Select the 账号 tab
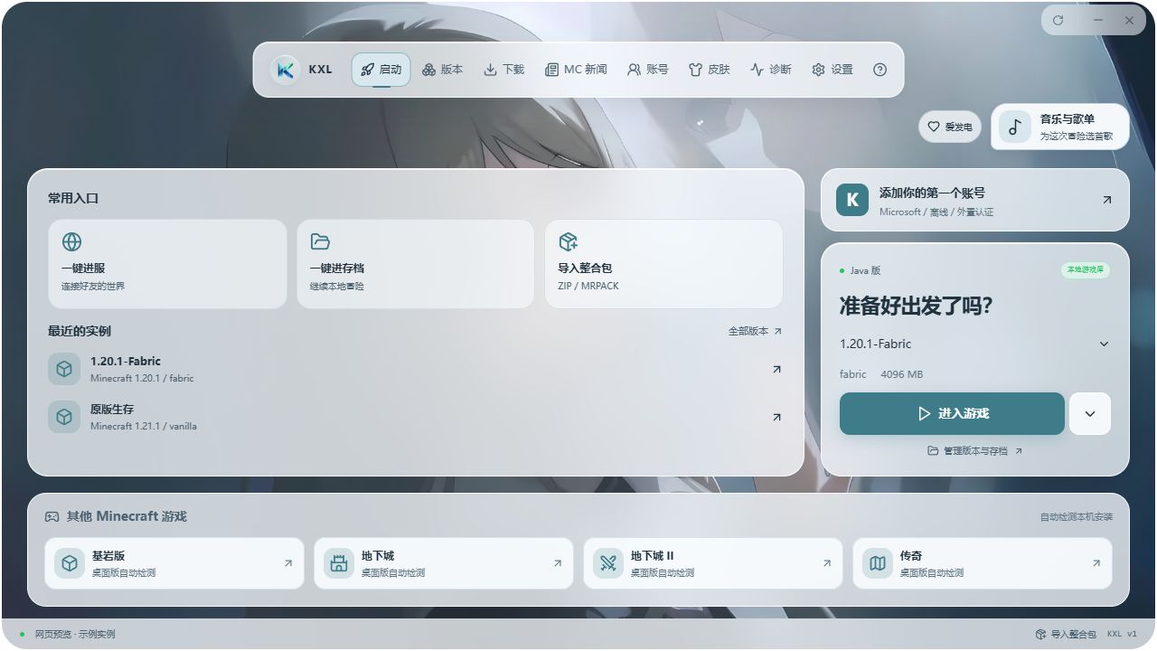This screenshot has height=651, width=1157. 647,70
